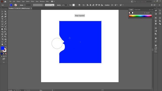Select the white swatch in Color panel
Screen dimensions: 162x91
point(132,13)
